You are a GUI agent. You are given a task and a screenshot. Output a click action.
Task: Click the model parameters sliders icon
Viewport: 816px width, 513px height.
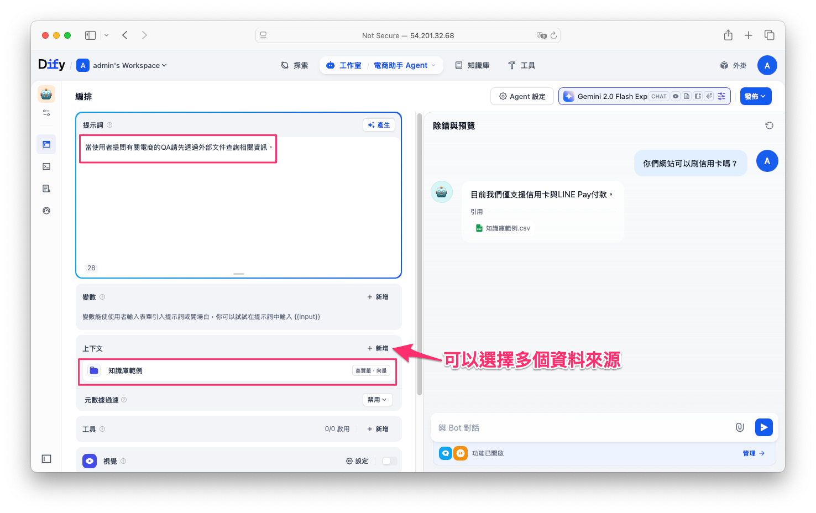(x=721, y=96)
